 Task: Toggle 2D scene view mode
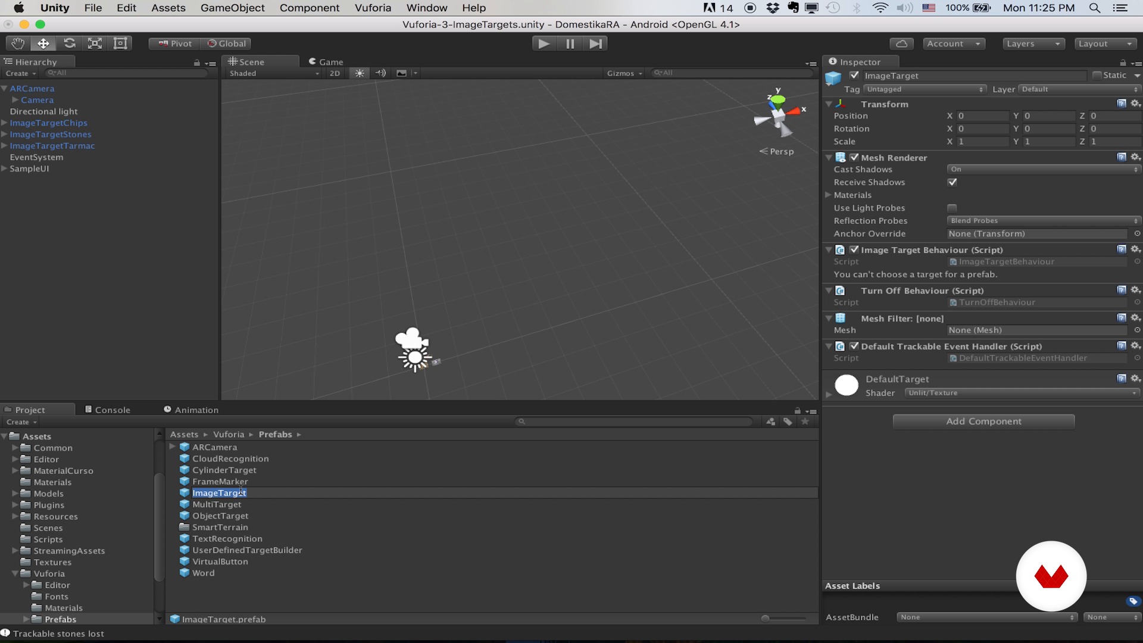(x=335, y=73)
